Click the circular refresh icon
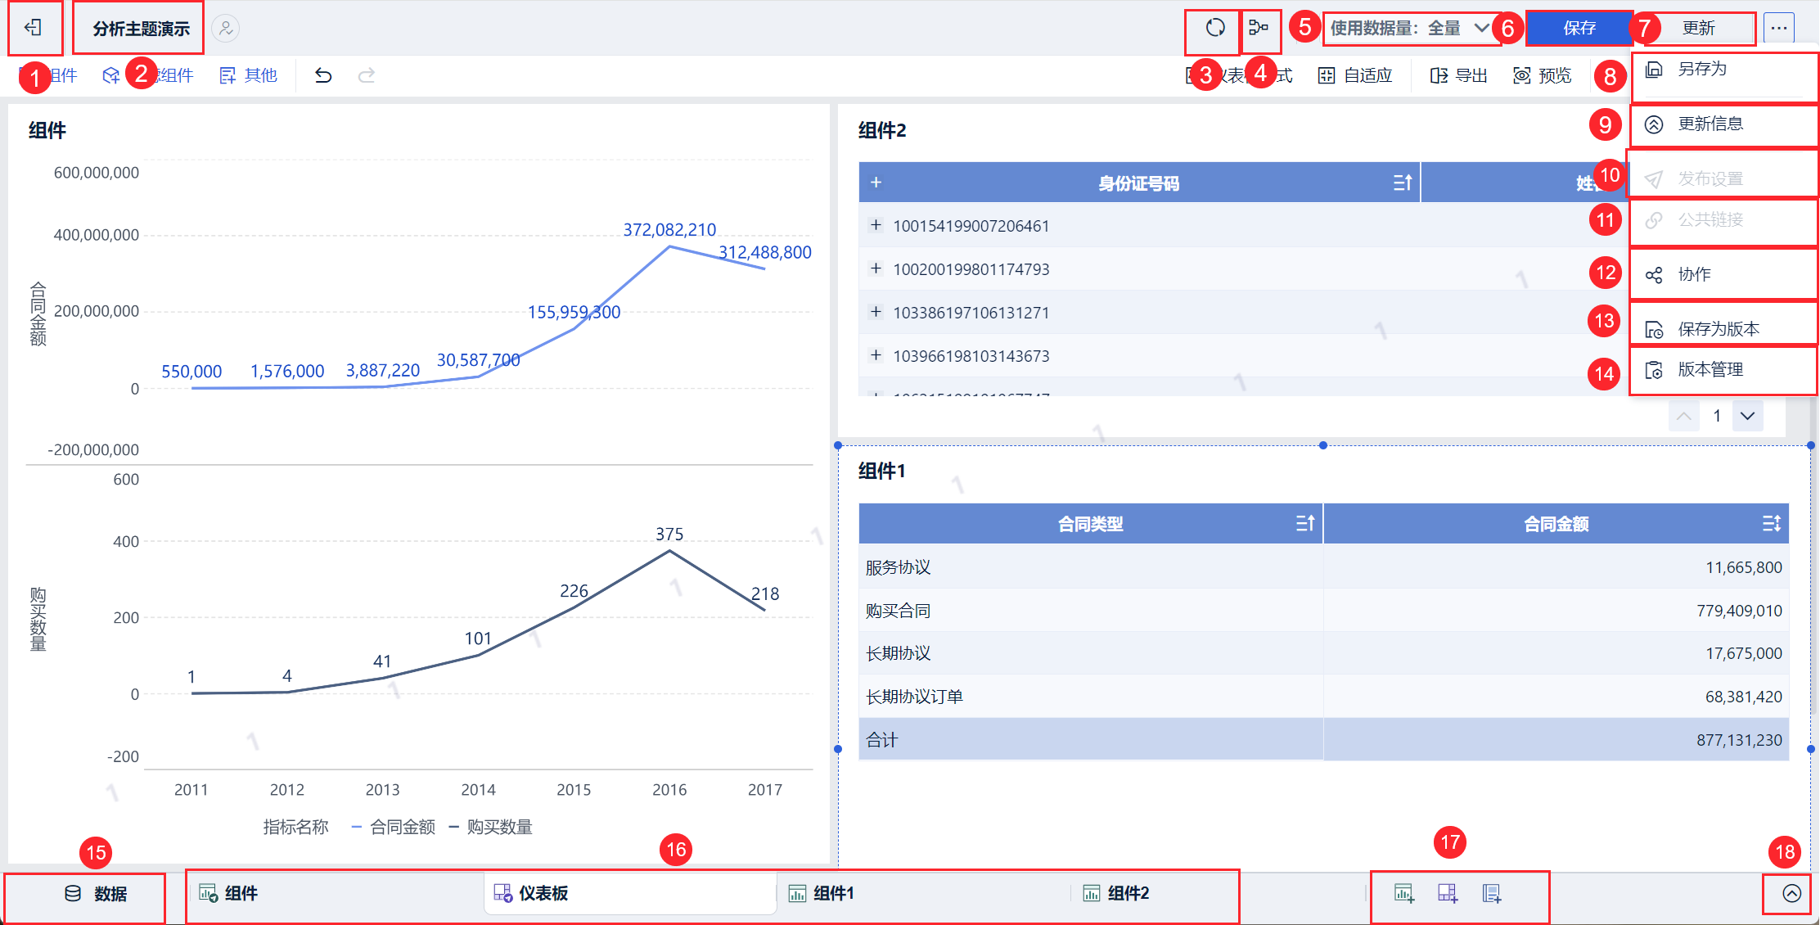 [1215, 28]
